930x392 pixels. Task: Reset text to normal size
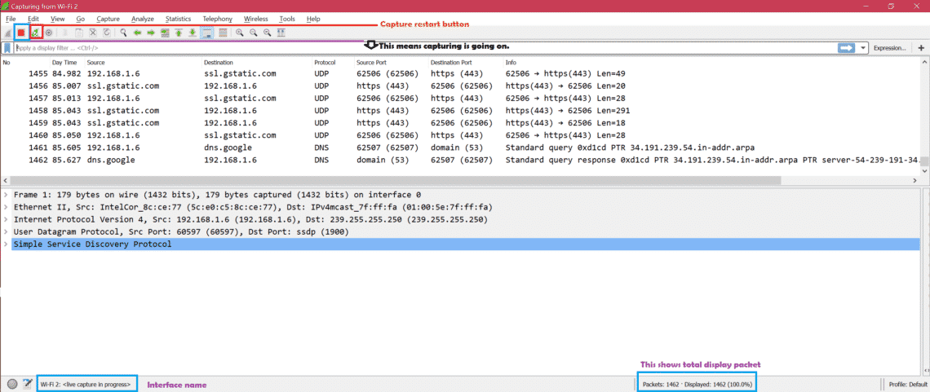point(268,33)
